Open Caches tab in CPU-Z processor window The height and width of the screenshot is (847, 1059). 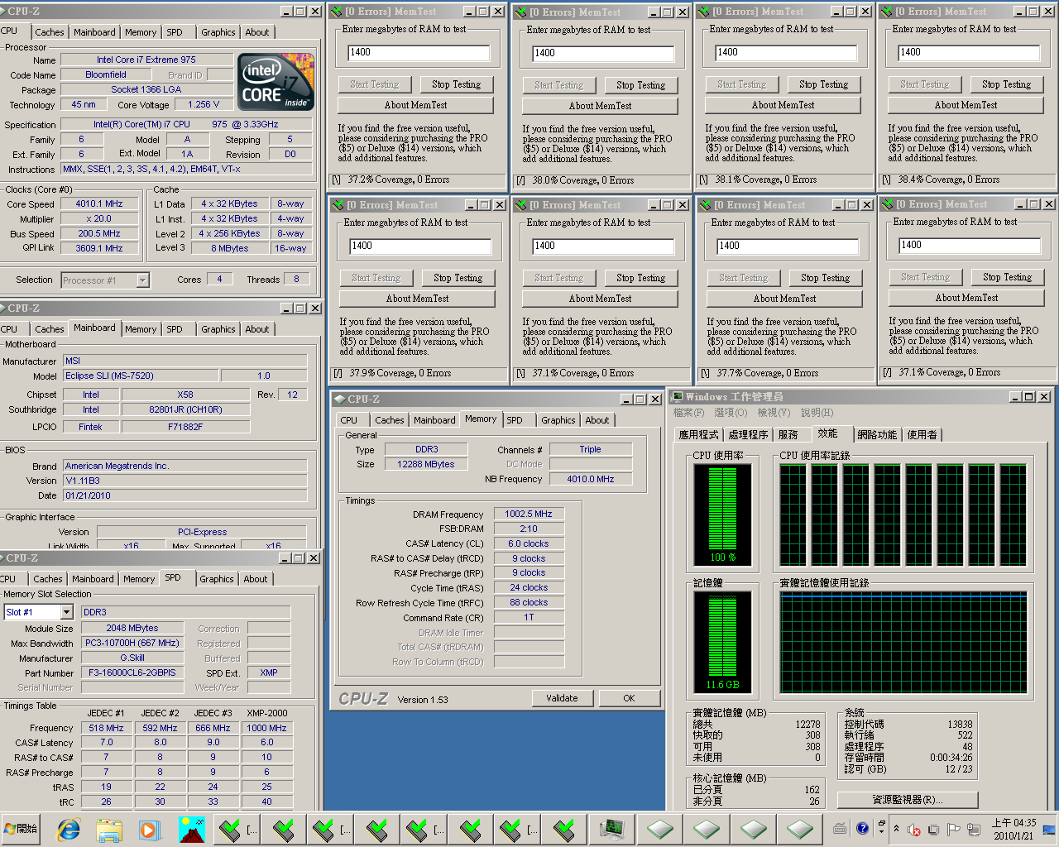(x=50, y=32)
